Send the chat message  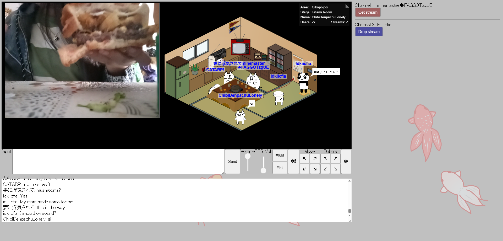click(232, 162)
